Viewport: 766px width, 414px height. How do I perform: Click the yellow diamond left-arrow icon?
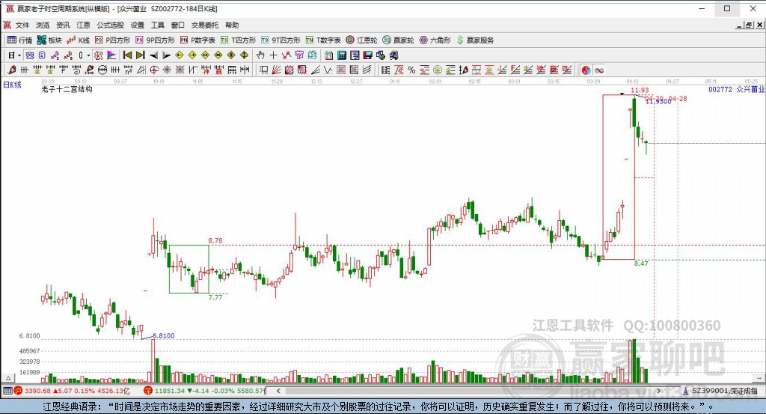click(x=180, y=55)
